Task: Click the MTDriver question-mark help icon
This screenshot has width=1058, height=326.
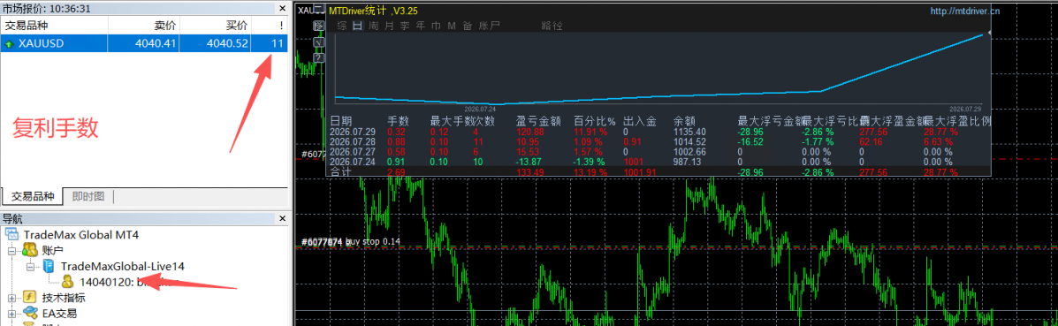Action: pos(318,58)
